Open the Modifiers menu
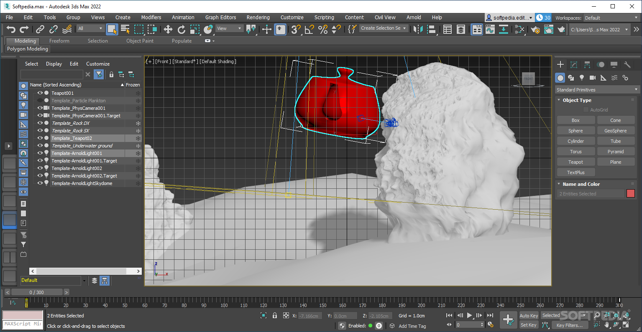 tap(151, 18)
